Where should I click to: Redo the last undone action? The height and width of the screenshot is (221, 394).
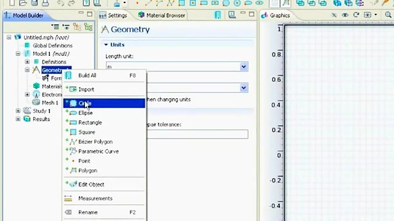pos(71,3)
